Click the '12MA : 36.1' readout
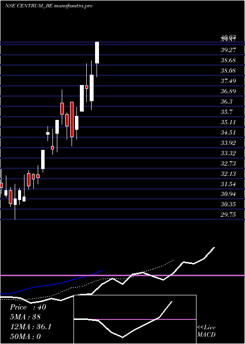 (30, 327)
